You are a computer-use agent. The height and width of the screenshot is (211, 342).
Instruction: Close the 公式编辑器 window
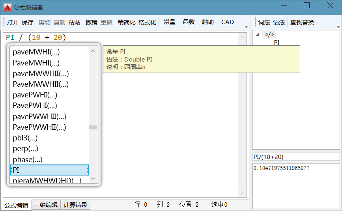330,6
